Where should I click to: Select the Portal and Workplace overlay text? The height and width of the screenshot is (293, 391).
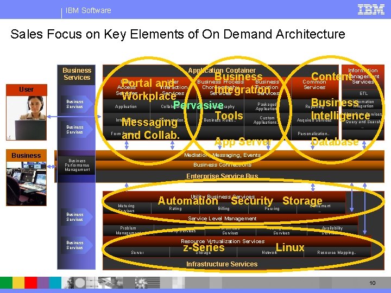pyautogui.click(x=149, y=90)
